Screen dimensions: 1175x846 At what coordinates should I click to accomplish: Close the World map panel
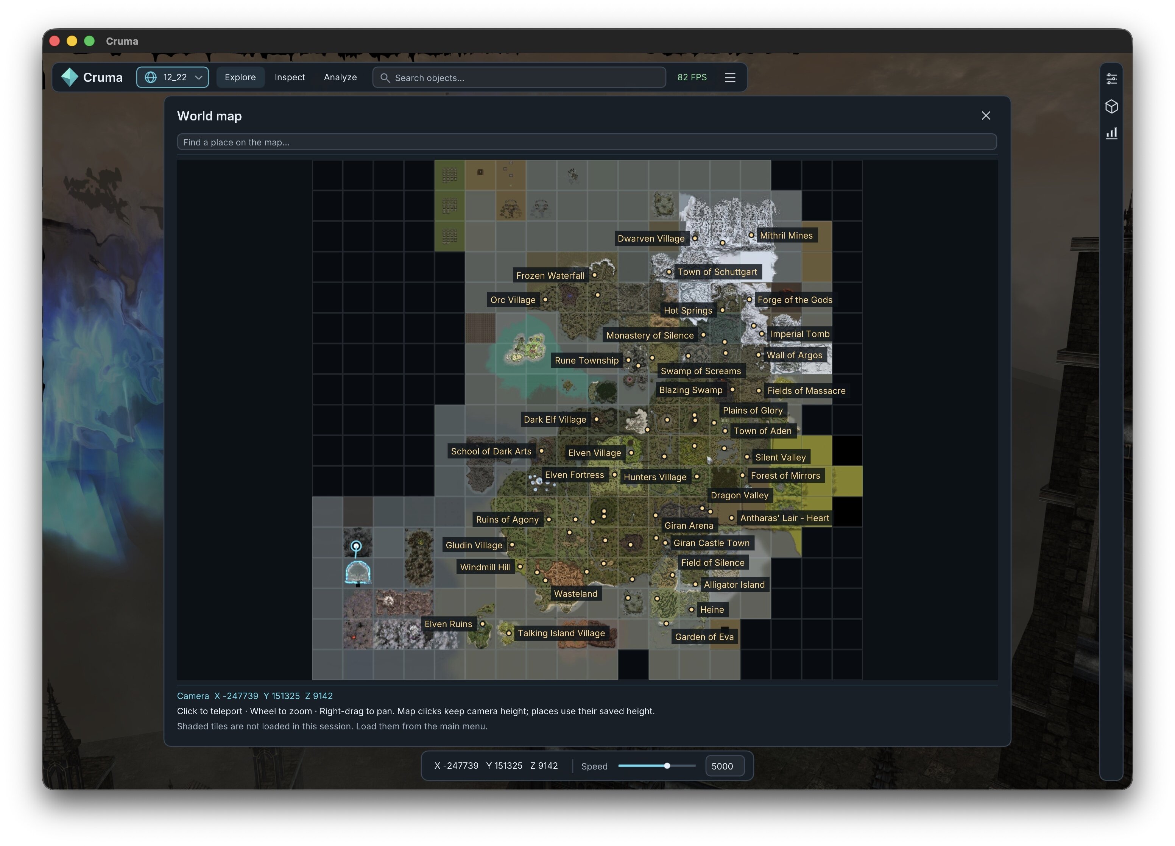click(x=985, y=116)
